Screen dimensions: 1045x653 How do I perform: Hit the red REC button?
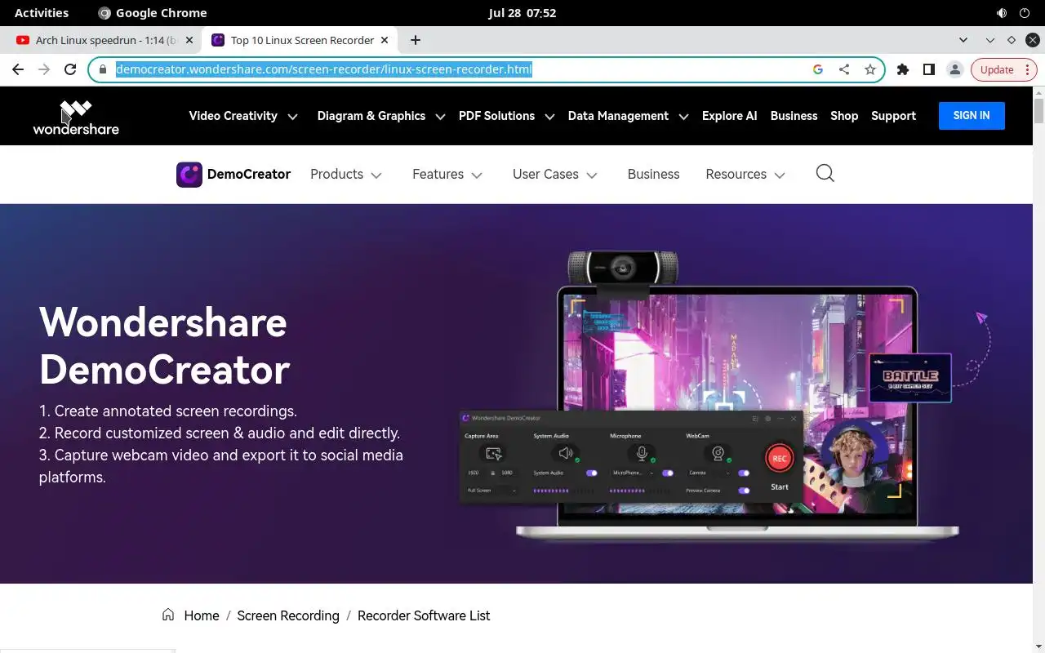[x=780, y=458]
